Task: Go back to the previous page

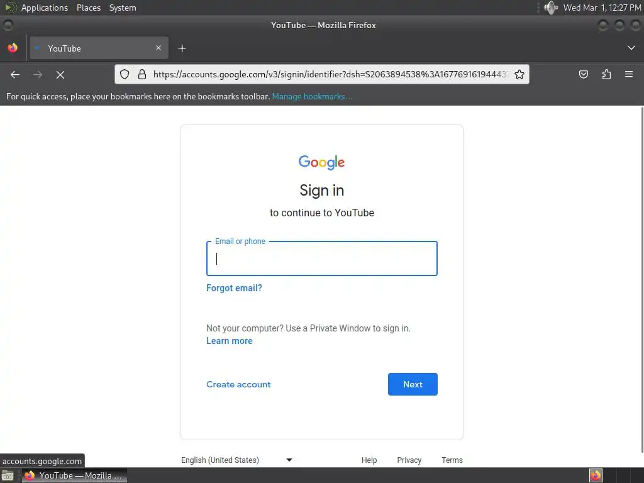Action: click(x=15, y=75)
